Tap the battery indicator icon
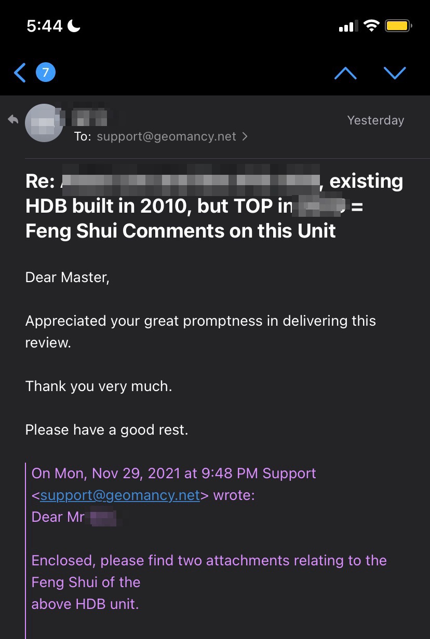Viewport: 430px width, 639px height. pos(398,25)
